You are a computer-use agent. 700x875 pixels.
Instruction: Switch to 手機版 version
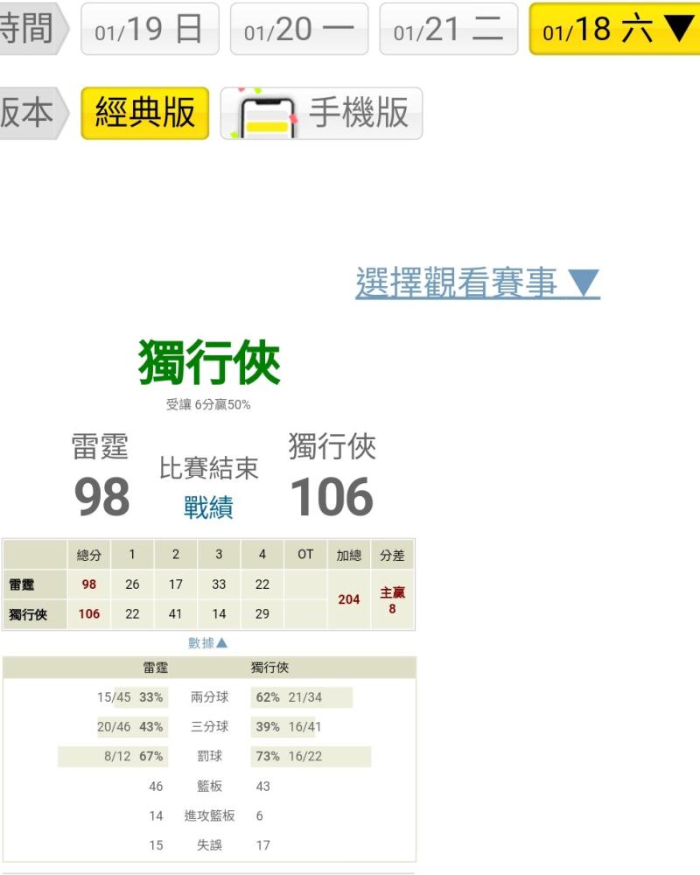[321, 113]
